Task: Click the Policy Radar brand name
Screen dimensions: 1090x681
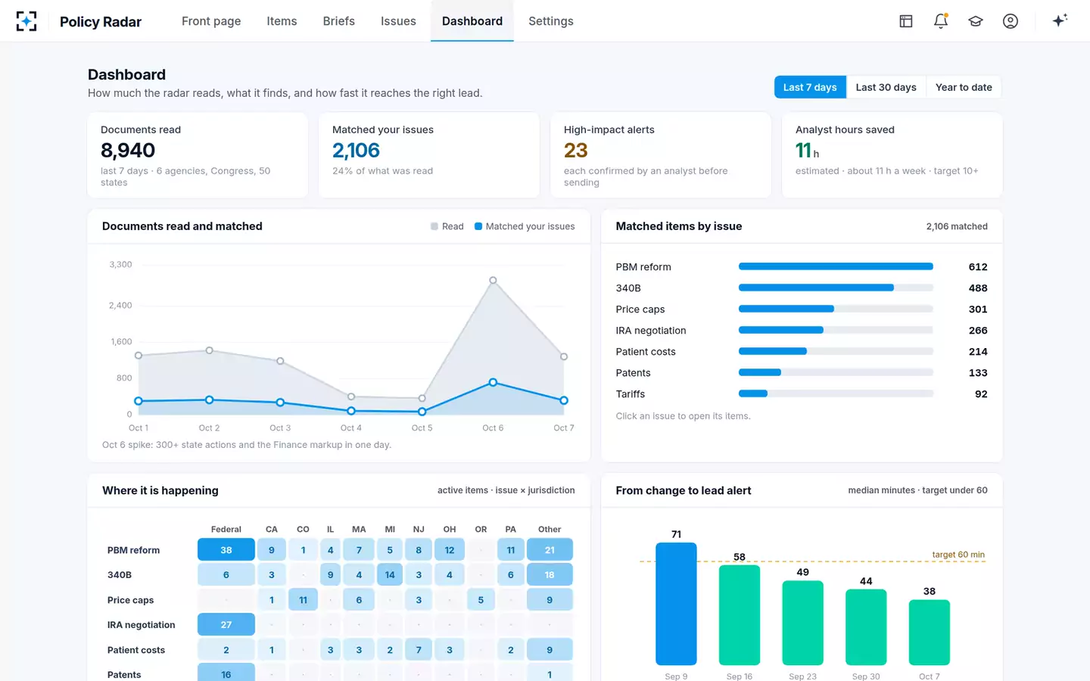Action: pos(101,21)
